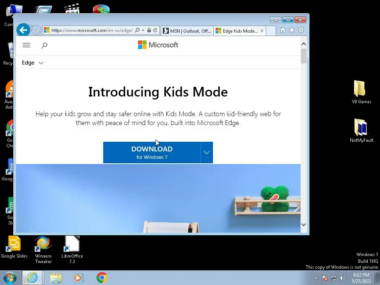Click the forward navigation arrow
Viewport: 380px width, 285px height.
coord(36,30)
